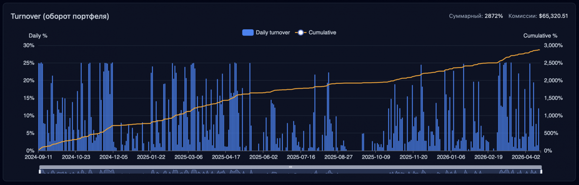Click the 2025-11-20 date label

pos(413,157)
